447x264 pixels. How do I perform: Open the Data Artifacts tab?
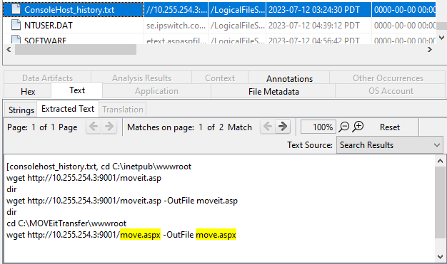coord(47,78)
